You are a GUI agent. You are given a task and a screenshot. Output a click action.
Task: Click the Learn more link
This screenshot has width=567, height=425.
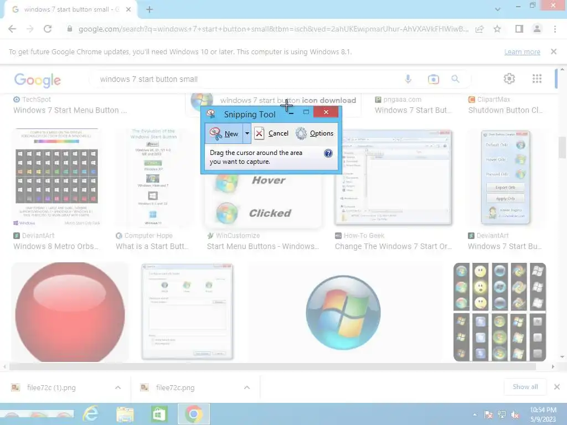coord(522,51)
